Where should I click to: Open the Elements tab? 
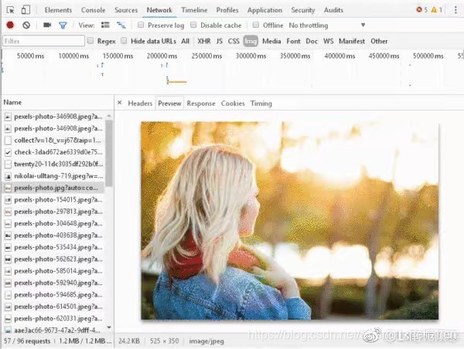(x=58, y=10)
